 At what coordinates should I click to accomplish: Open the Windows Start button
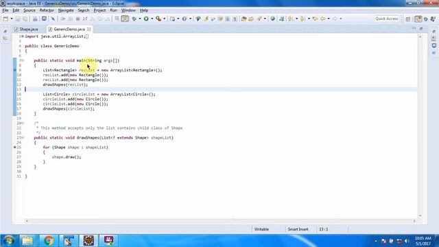(x=9, y=241)
